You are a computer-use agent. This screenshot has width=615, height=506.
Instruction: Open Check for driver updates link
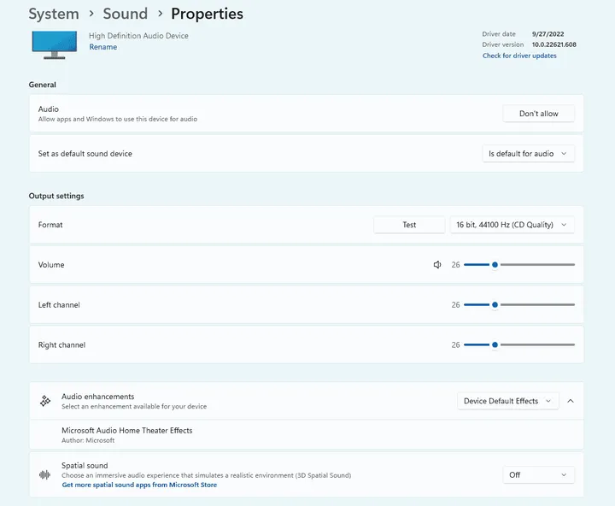pyautogui.click(x=519, y=56)
